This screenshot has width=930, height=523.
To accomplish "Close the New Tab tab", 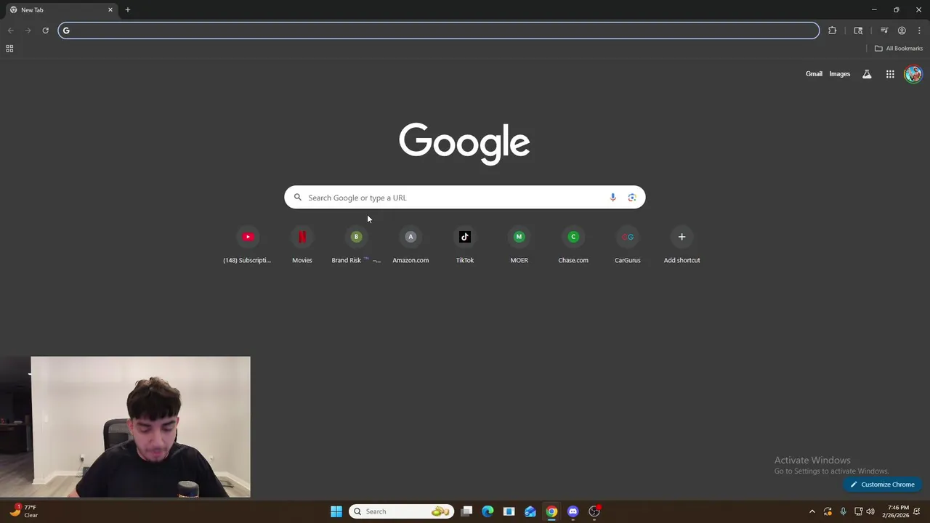I will (x=110, y=10).
